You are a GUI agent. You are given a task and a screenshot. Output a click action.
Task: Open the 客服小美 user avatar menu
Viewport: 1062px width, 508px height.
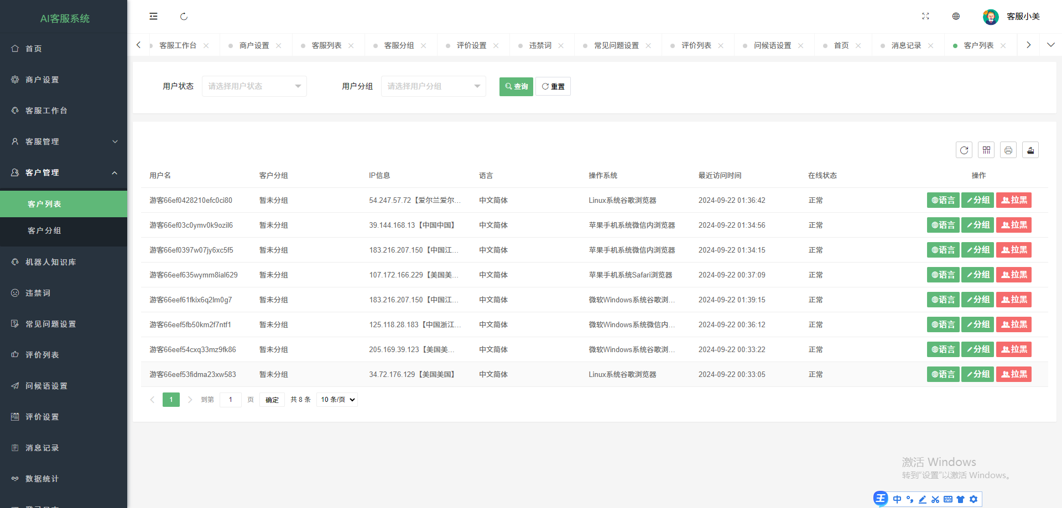[1012, 17]
